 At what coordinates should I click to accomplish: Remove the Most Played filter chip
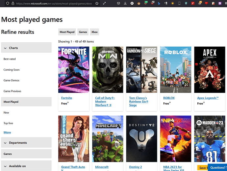coord(67,32)
